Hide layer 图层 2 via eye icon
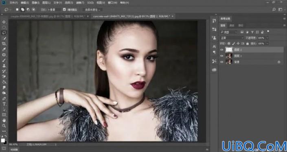This screenshot has height=152, width=287. pos(221,50)
